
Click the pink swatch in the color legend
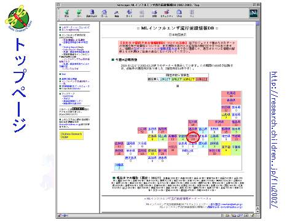click(202, 79)
